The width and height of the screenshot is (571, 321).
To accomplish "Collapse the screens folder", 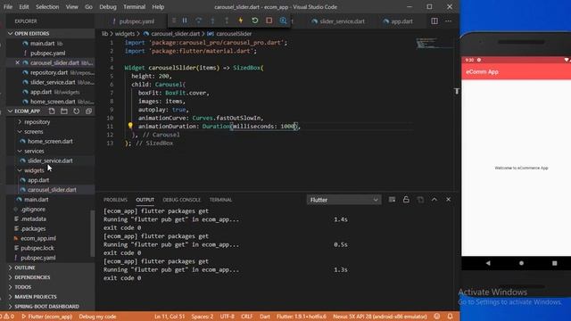I will pyautogui.click(x=34, y=131).
